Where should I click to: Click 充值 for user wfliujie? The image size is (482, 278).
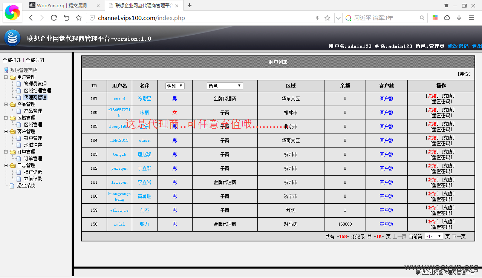click(448, 207)
